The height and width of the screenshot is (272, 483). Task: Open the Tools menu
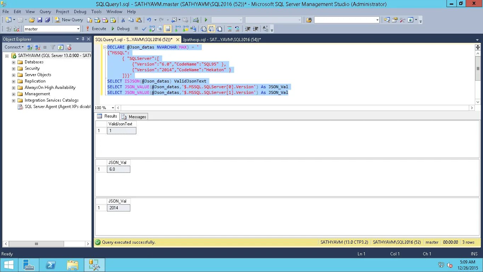(96, 11)
